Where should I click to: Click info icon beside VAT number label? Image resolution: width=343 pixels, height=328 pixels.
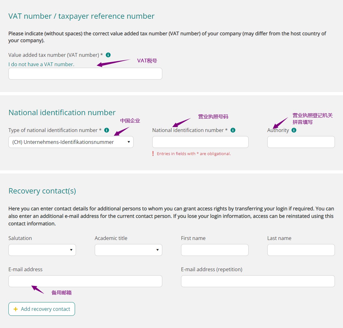[108, 55]
